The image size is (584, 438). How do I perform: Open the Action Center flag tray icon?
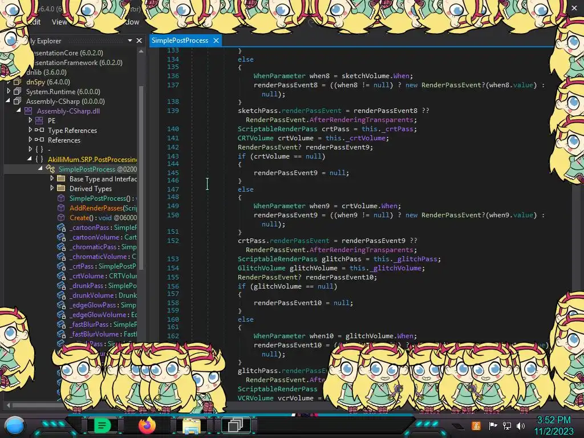pyautogui.click(x=493, y=425)
